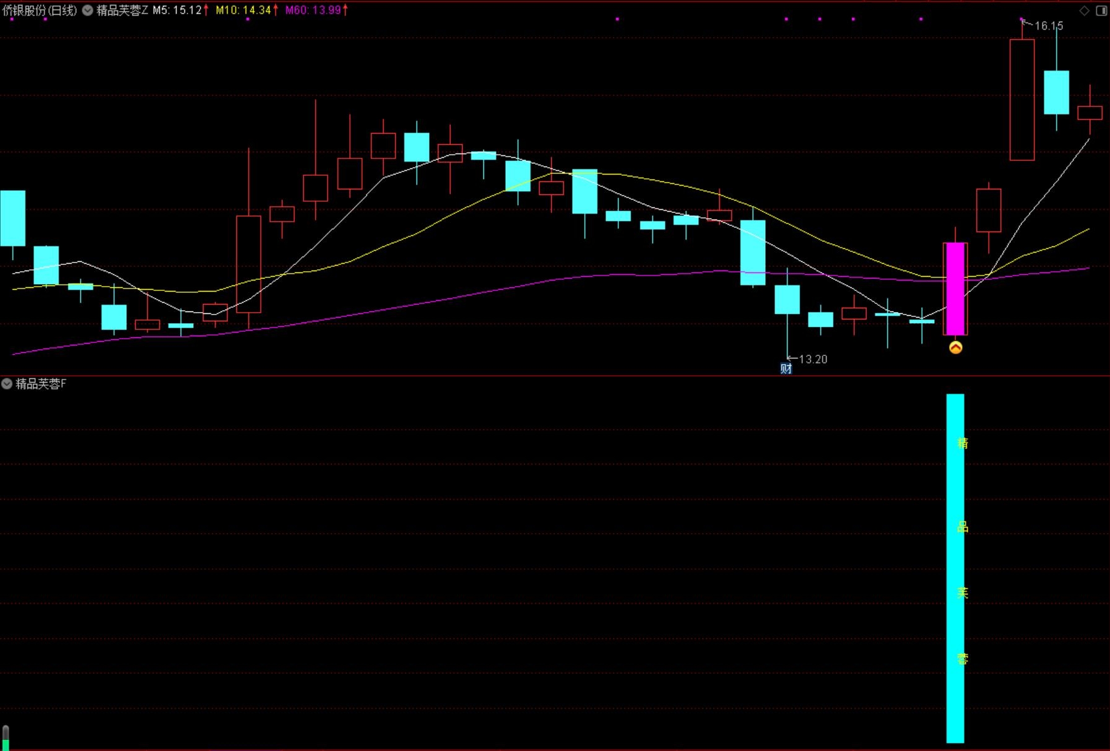
Task: Click the tall cyan 精品芙蓉 signal bar
Action: pyautogui.click(x=955, y=568)
